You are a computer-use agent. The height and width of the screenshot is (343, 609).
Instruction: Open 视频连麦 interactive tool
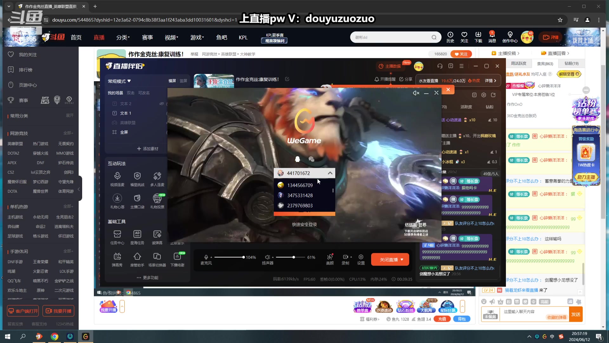[x=117, y=179]
